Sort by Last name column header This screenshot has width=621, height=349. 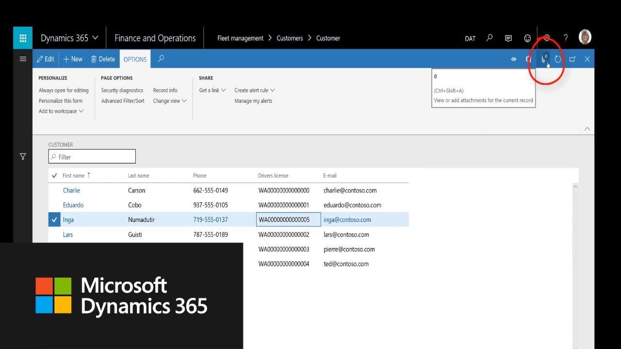point(138,175)
